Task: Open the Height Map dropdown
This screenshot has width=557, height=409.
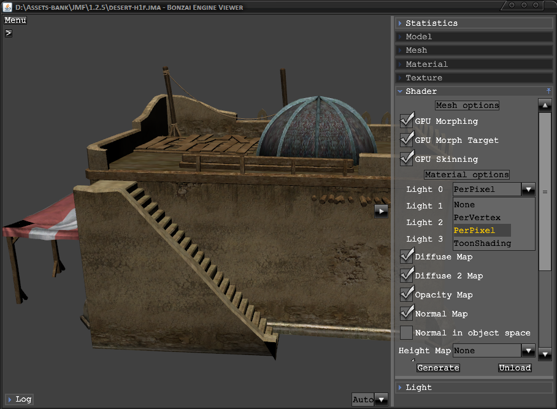Action: 528,351
